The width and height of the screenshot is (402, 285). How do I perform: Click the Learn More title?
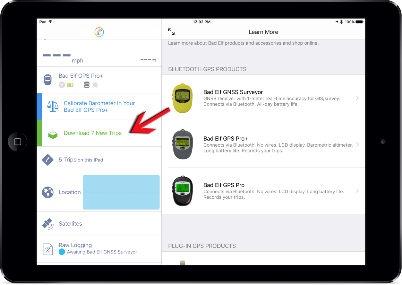point(263,32)
